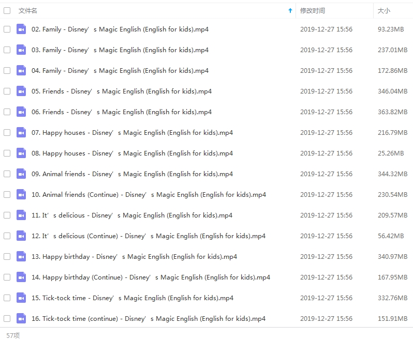
Task: Check the box for 03. Family file
Action: tap(7, 50)
